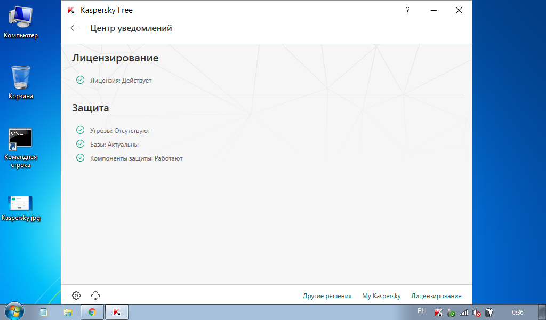
Task: Select Базы: Актуальны status line
Action: 114,145
